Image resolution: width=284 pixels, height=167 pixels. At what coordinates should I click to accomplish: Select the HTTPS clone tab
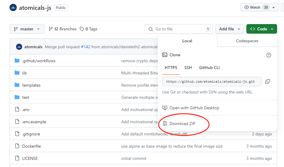click(x=171, y=68)
